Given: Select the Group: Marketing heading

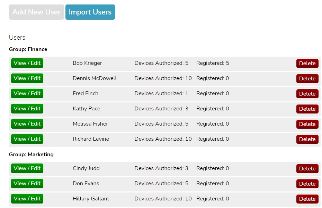Looking at the screenshot, I should click(x=31, y=154).
